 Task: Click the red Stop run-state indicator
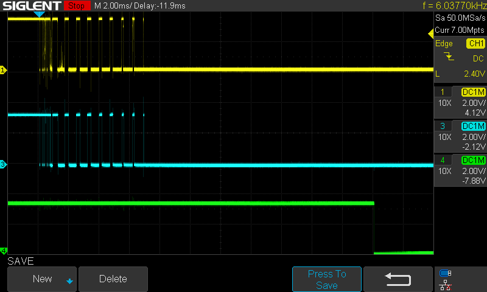(77, 5)
